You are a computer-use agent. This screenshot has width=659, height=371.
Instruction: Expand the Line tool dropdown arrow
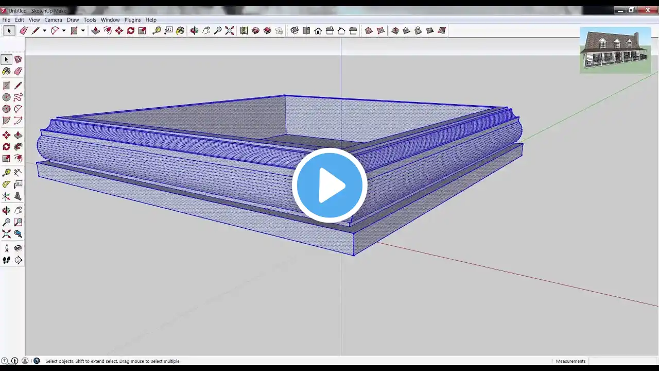tap(44, 31)
